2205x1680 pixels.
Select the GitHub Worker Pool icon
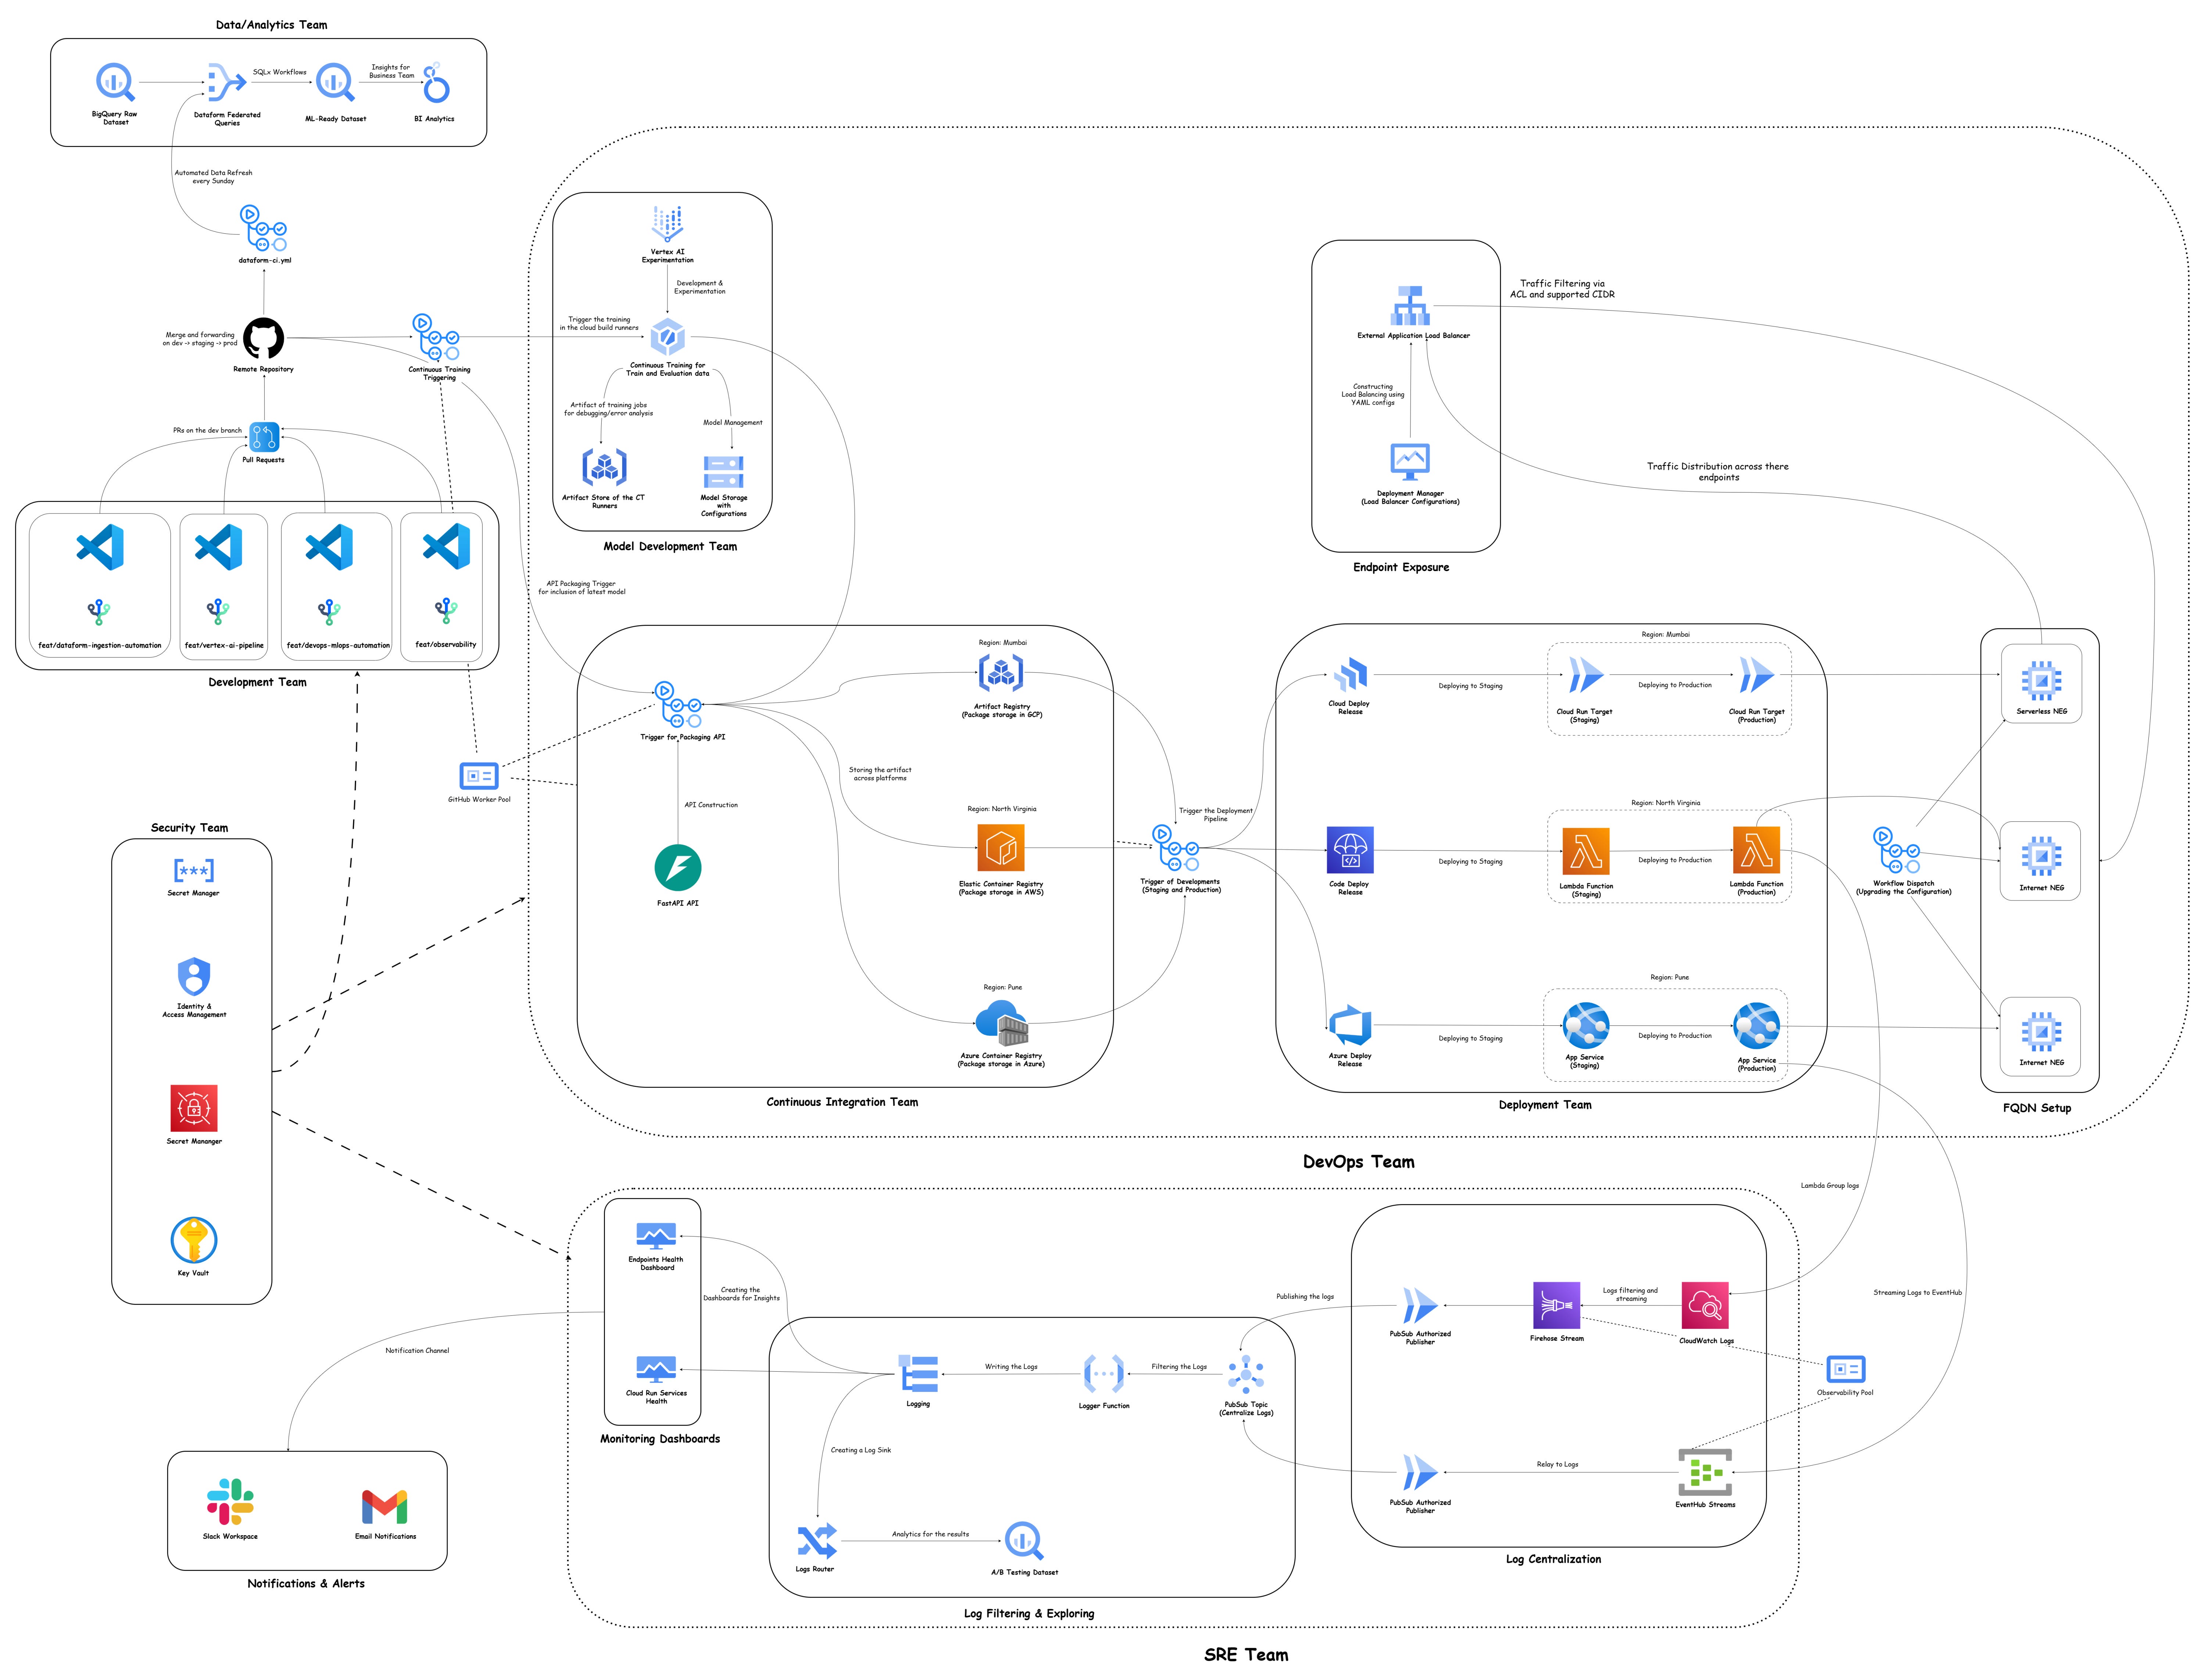(x=479, y=776)
